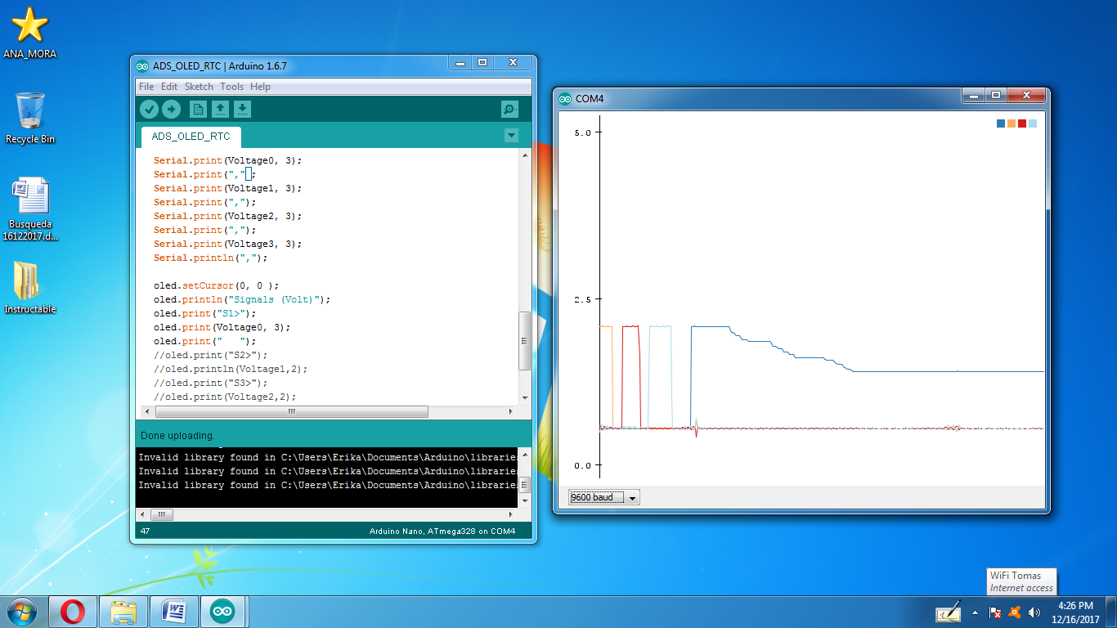Viewport: 1117px width, 628px height.
Task: Open the 9600 baud dropdown in COM4
Action: (604, 497)
